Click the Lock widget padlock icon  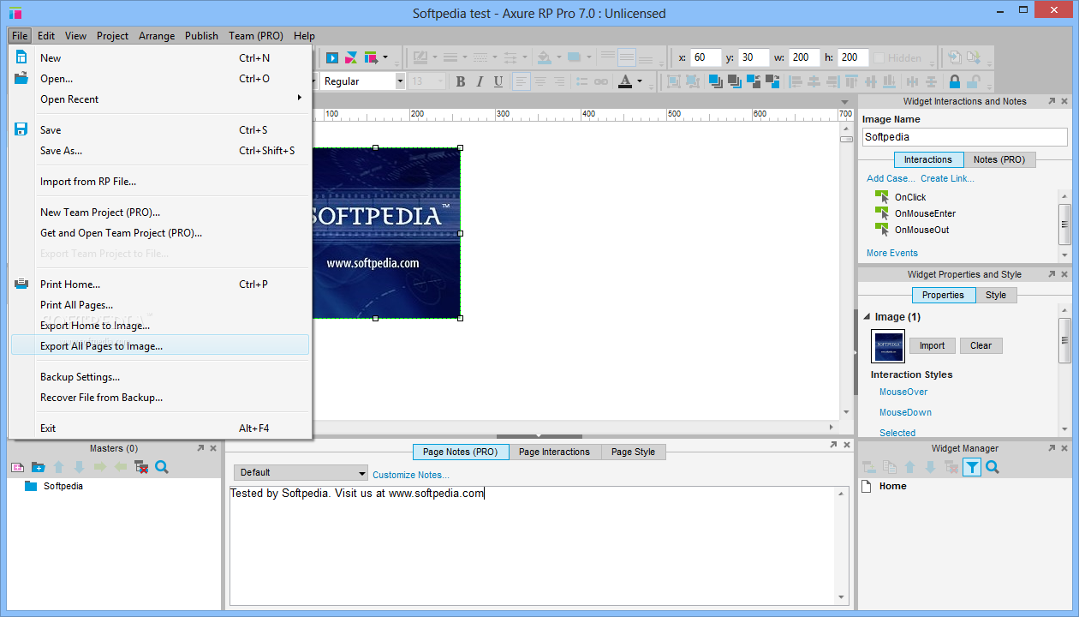click(x=954, y=81)
